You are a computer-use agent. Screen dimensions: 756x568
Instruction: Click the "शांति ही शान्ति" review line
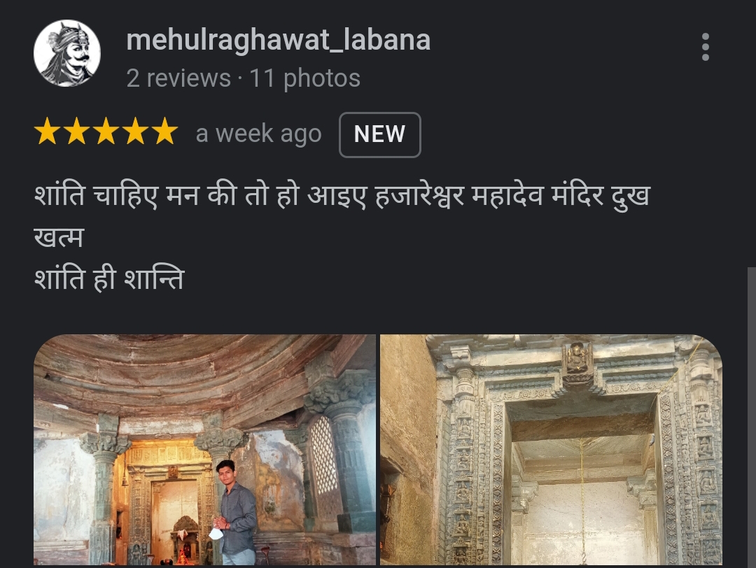109,279
